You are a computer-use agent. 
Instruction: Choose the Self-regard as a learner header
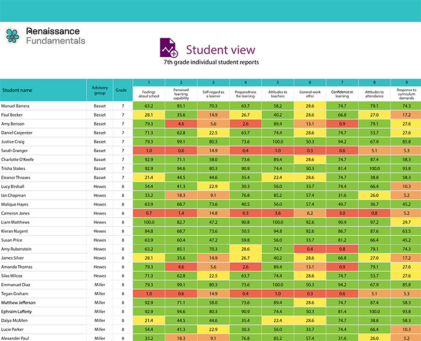pyautogui.click(x=213, y=93)
